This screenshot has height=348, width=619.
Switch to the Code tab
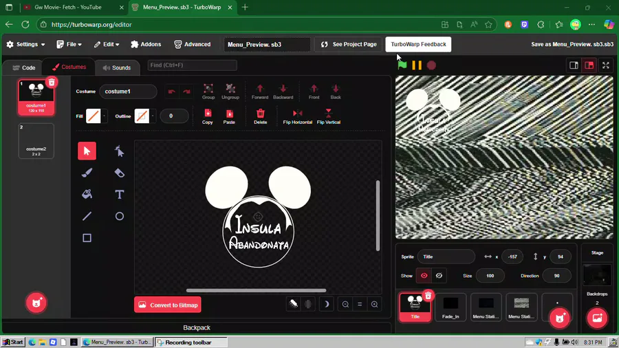click(23, 67)
